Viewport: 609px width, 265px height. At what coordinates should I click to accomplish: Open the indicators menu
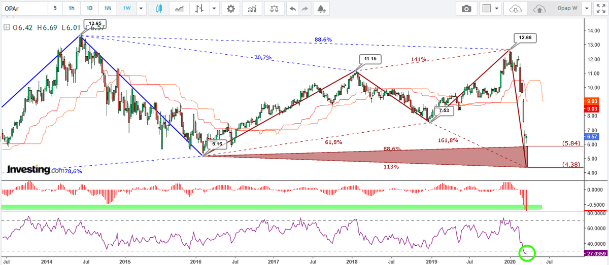(251, 9)
